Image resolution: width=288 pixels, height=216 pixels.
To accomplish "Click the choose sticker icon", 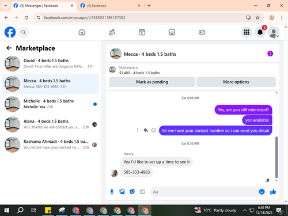I will [x=132, y=192].
